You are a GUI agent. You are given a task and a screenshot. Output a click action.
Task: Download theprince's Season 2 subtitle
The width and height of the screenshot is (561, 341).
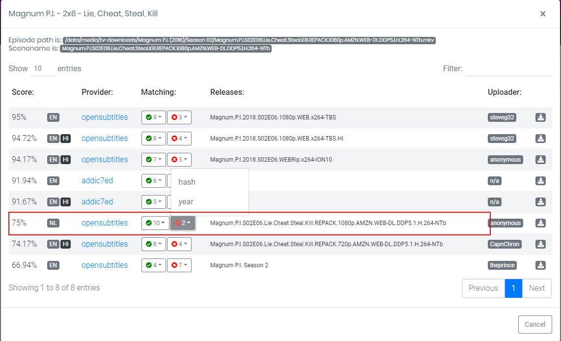coord(540,265)
